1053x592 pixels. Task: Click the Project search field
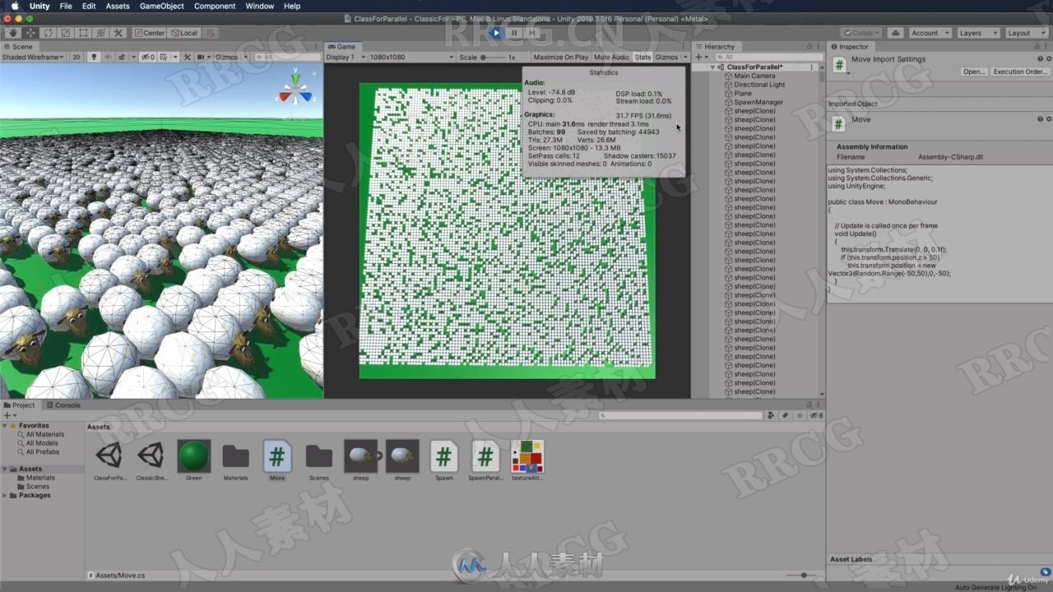pyautogui.click(x=680, y=415)
